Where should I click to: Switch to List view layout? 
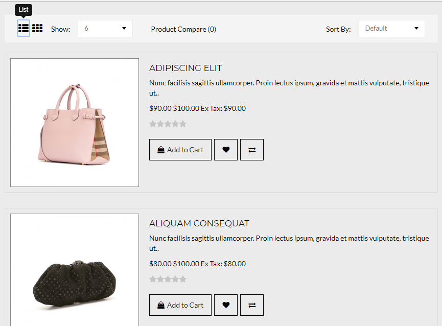pyautogui.click(x=24, y=28)
